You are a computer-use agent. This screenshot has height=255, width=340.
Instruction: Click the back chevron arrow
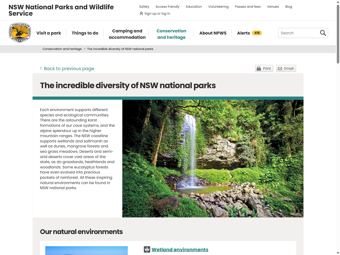pos(41,68)
